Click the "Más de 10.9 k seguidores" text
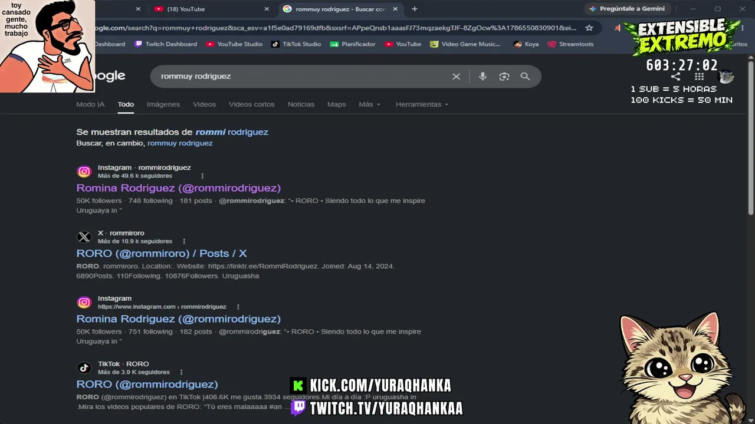The height and width of the screenshot is (424, 755). pos(135,241)
